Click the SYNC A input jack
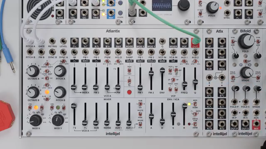This screenshot has height=149, width=266. pos(63,52)
